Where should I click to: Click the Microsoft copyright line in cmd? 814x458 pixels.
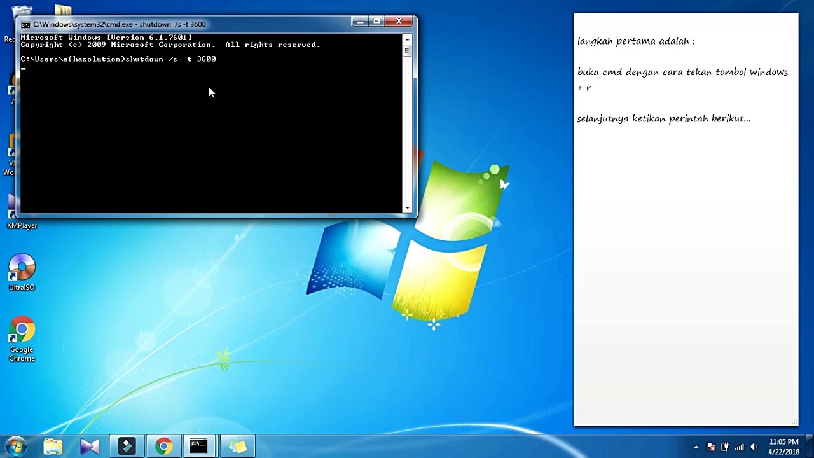coord(170,45)
